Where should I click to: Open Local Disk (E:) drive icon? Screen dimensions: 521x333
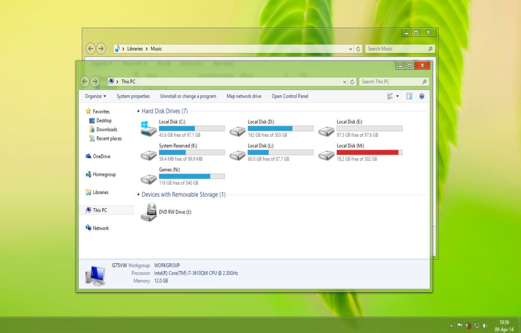326,131
